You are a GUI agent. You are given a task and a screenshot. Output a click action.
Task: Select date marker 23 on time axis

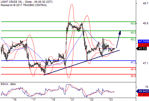pos(111,99)
